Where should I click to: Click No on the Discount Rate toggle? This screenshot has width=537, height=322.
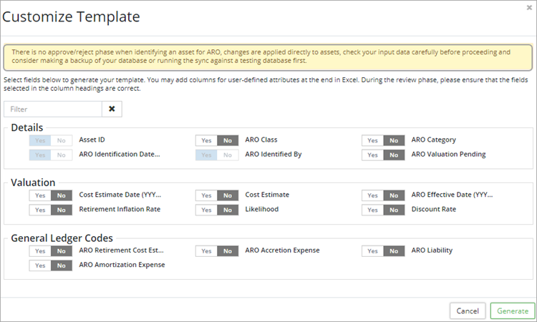pos(393,210)
